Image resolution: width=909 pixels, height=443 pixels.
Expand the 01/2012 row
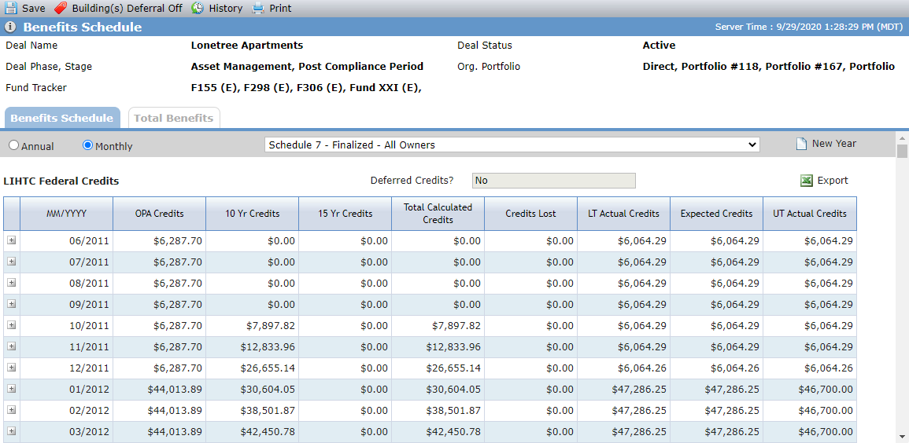tap(12, 389)
